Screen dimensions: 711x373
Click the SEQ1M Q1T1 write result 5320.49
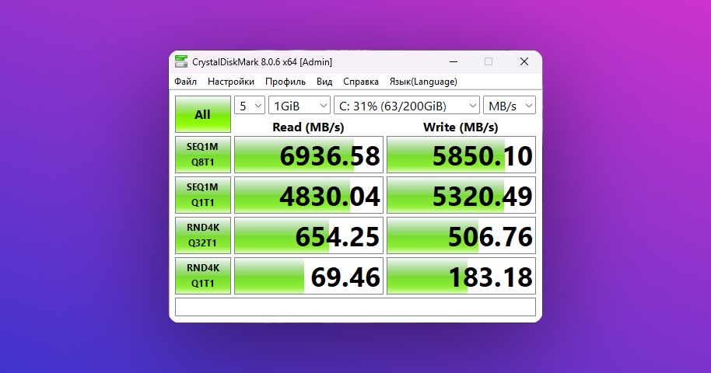pyautogui.click(x=461, y=195)
